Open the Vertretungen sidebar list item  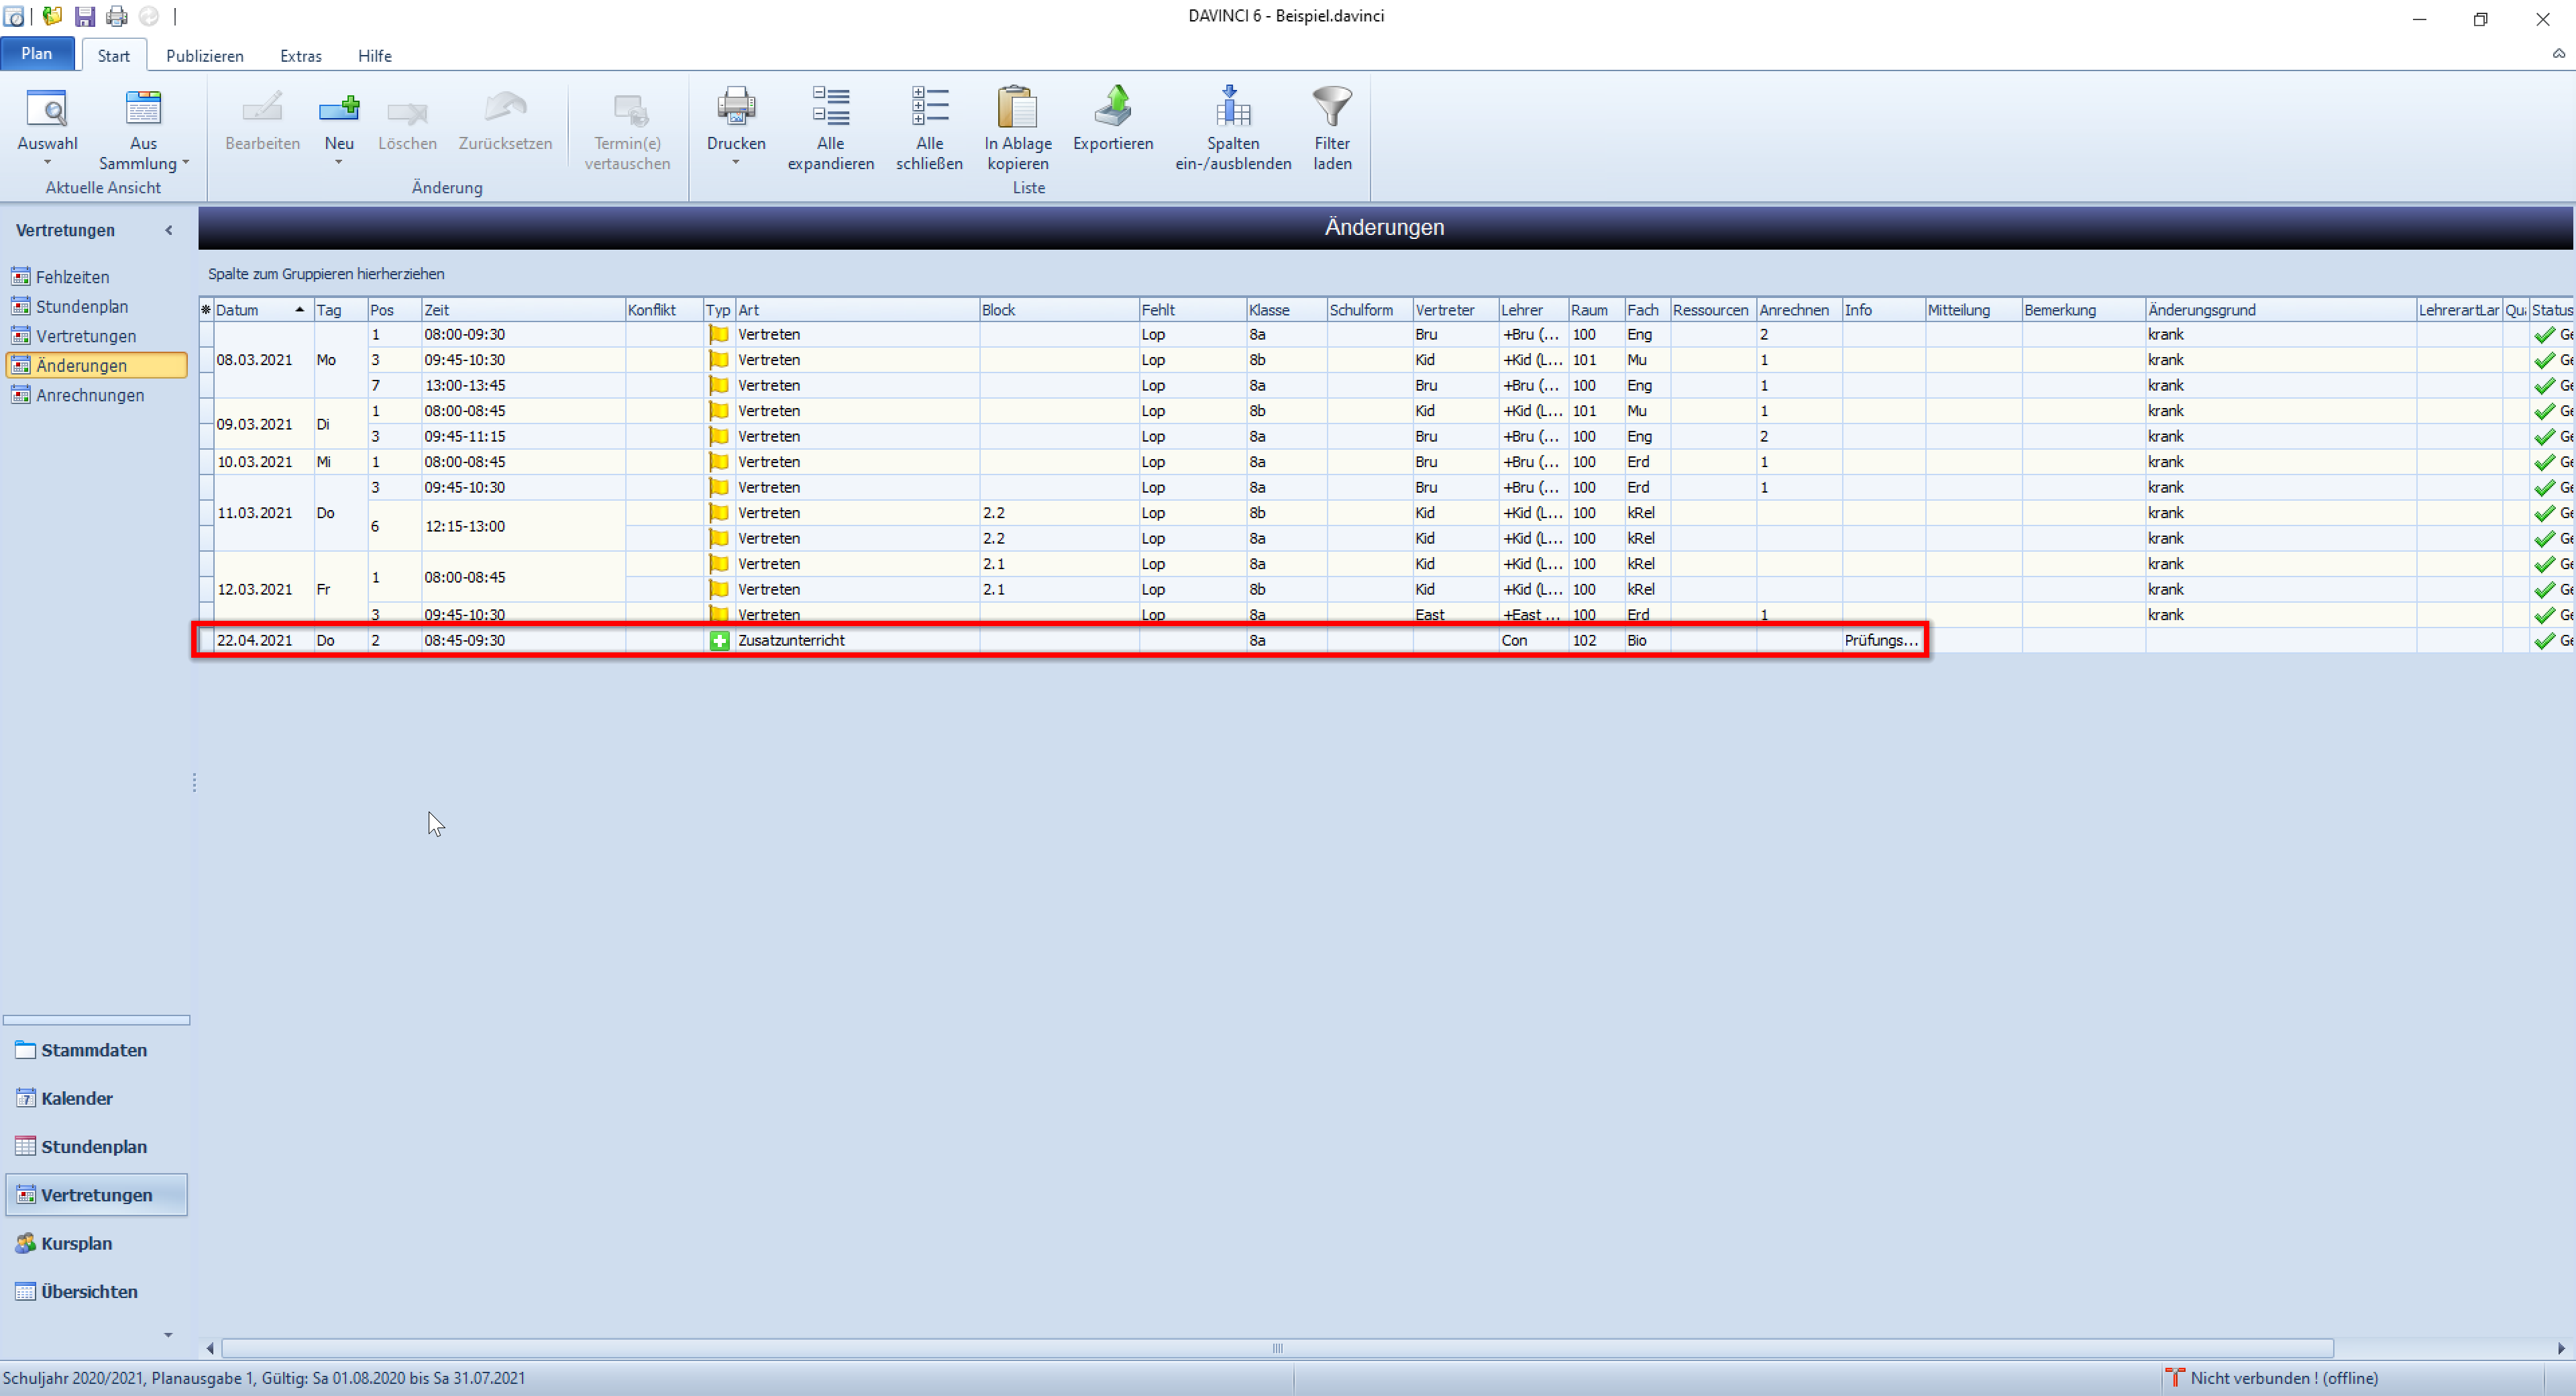click(85, 336)
